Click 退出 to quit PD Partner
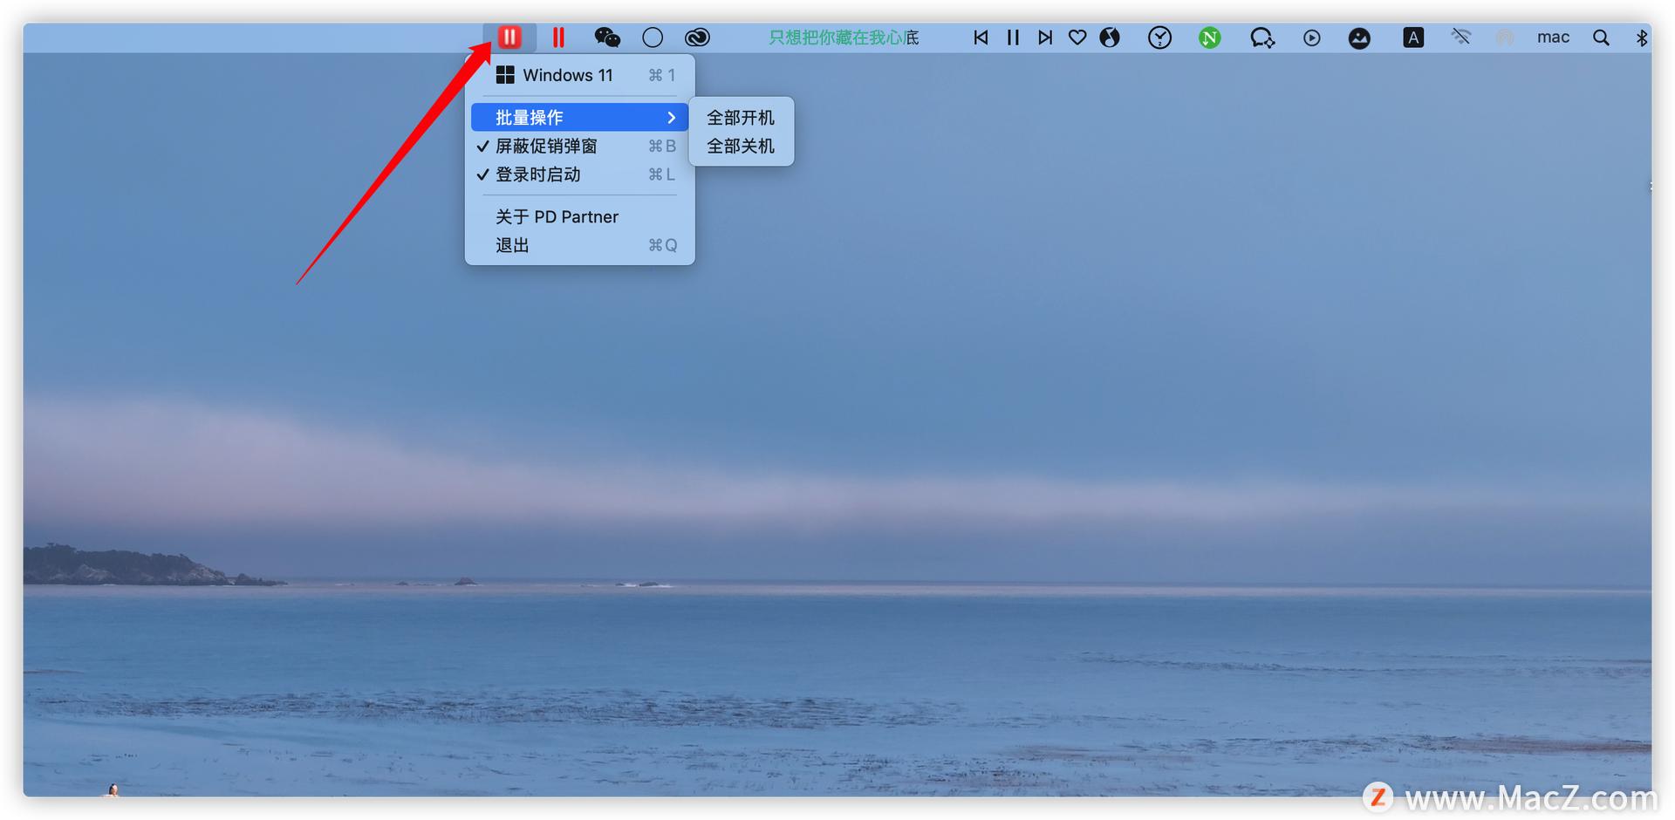The height and width of the screenshot is (820, 1675). tap(511, 245)
